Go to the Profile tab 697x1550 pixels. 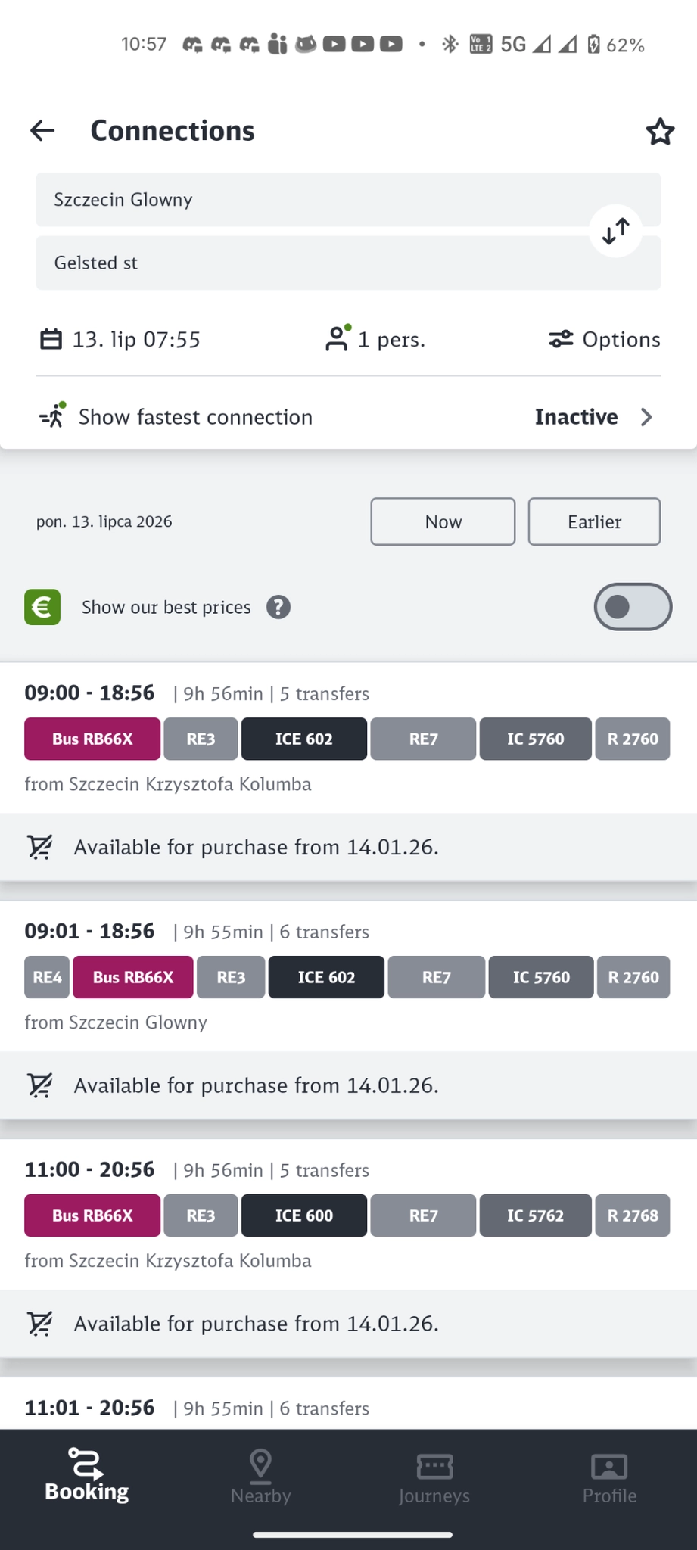[609, 1477]
